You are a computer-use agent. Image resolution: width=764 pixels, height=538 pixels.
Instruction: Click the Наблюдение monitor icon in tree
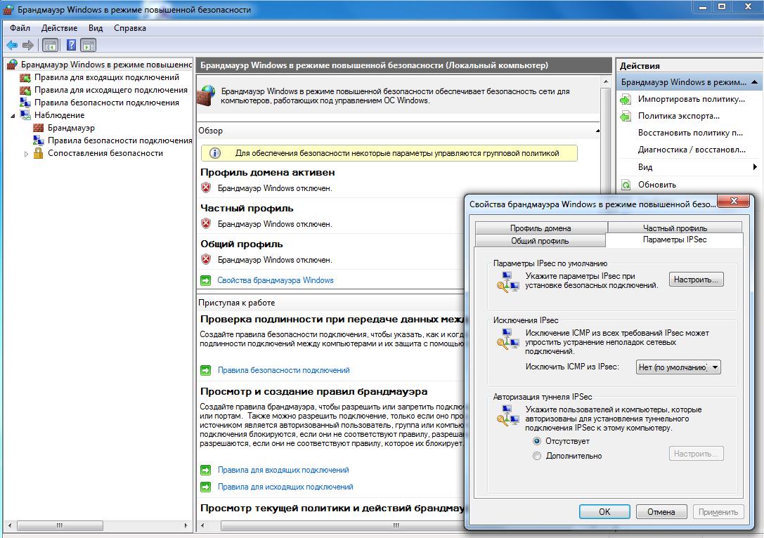point(25,115)
